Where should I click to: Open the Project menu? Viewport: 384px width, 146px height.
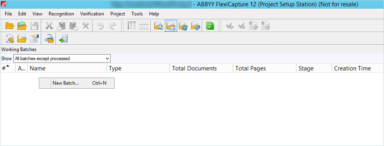coord(117,14)
